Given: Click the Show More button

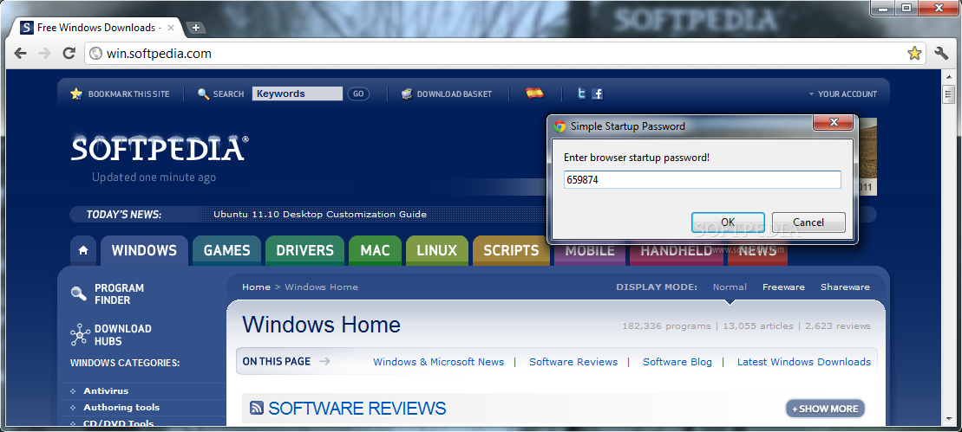Looking at the screenshot, I should click(x=825, y=409).
